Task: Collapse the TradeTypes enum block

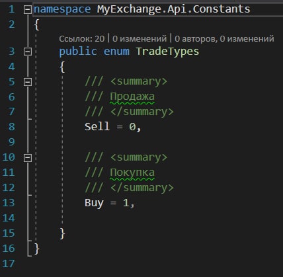Action: tap(28, 52)
